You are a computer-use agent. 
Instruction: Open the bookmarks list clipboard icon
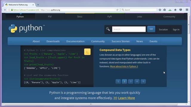pyautogui.click(x=164, y=10)
